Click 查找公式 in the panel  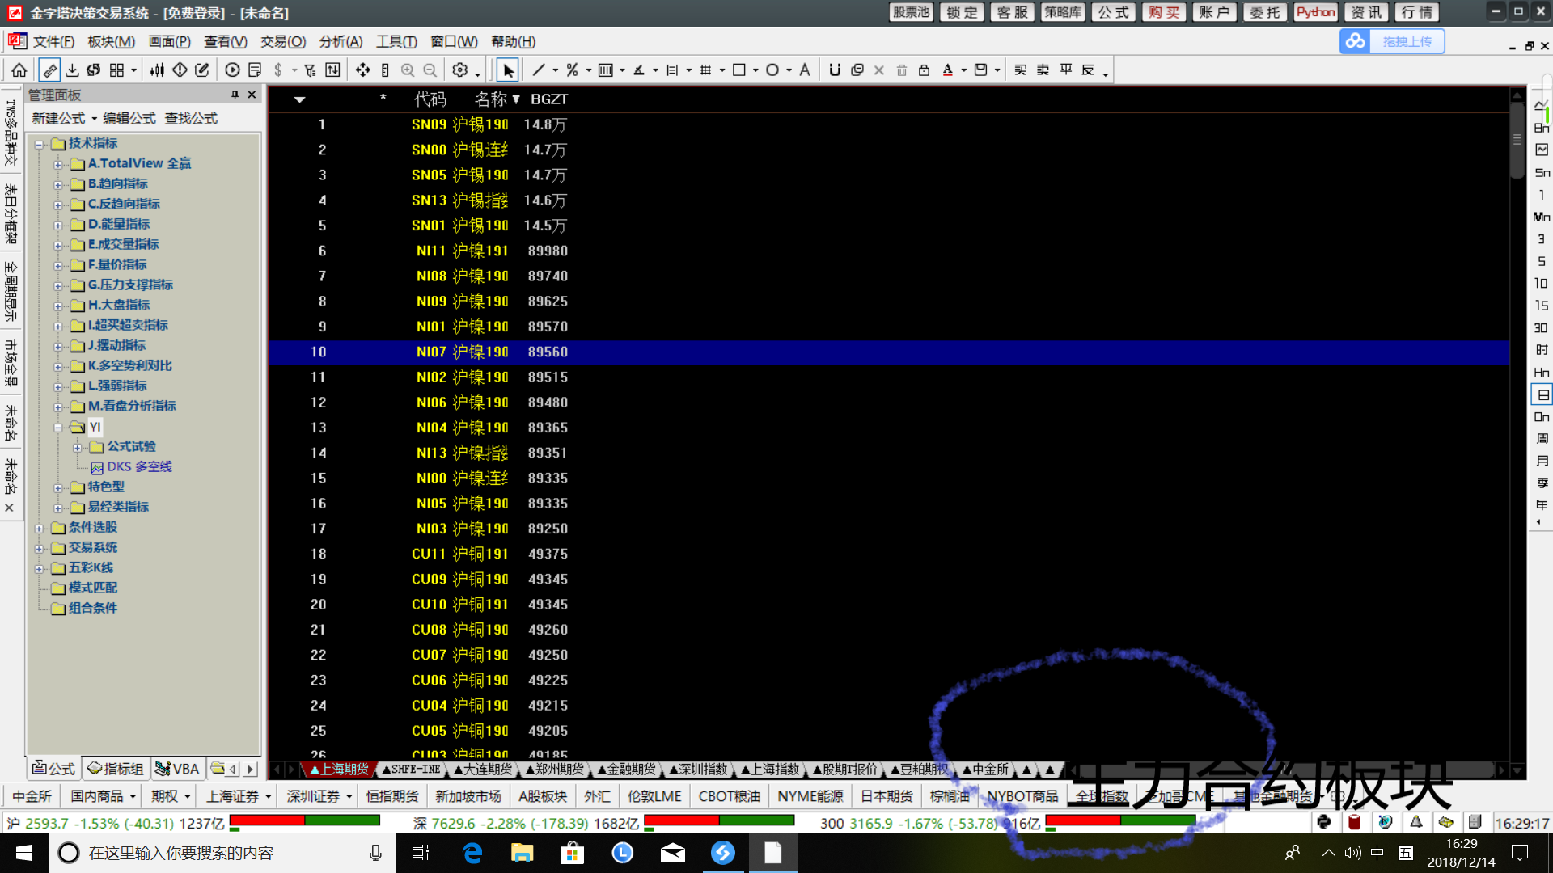point(191,119)
